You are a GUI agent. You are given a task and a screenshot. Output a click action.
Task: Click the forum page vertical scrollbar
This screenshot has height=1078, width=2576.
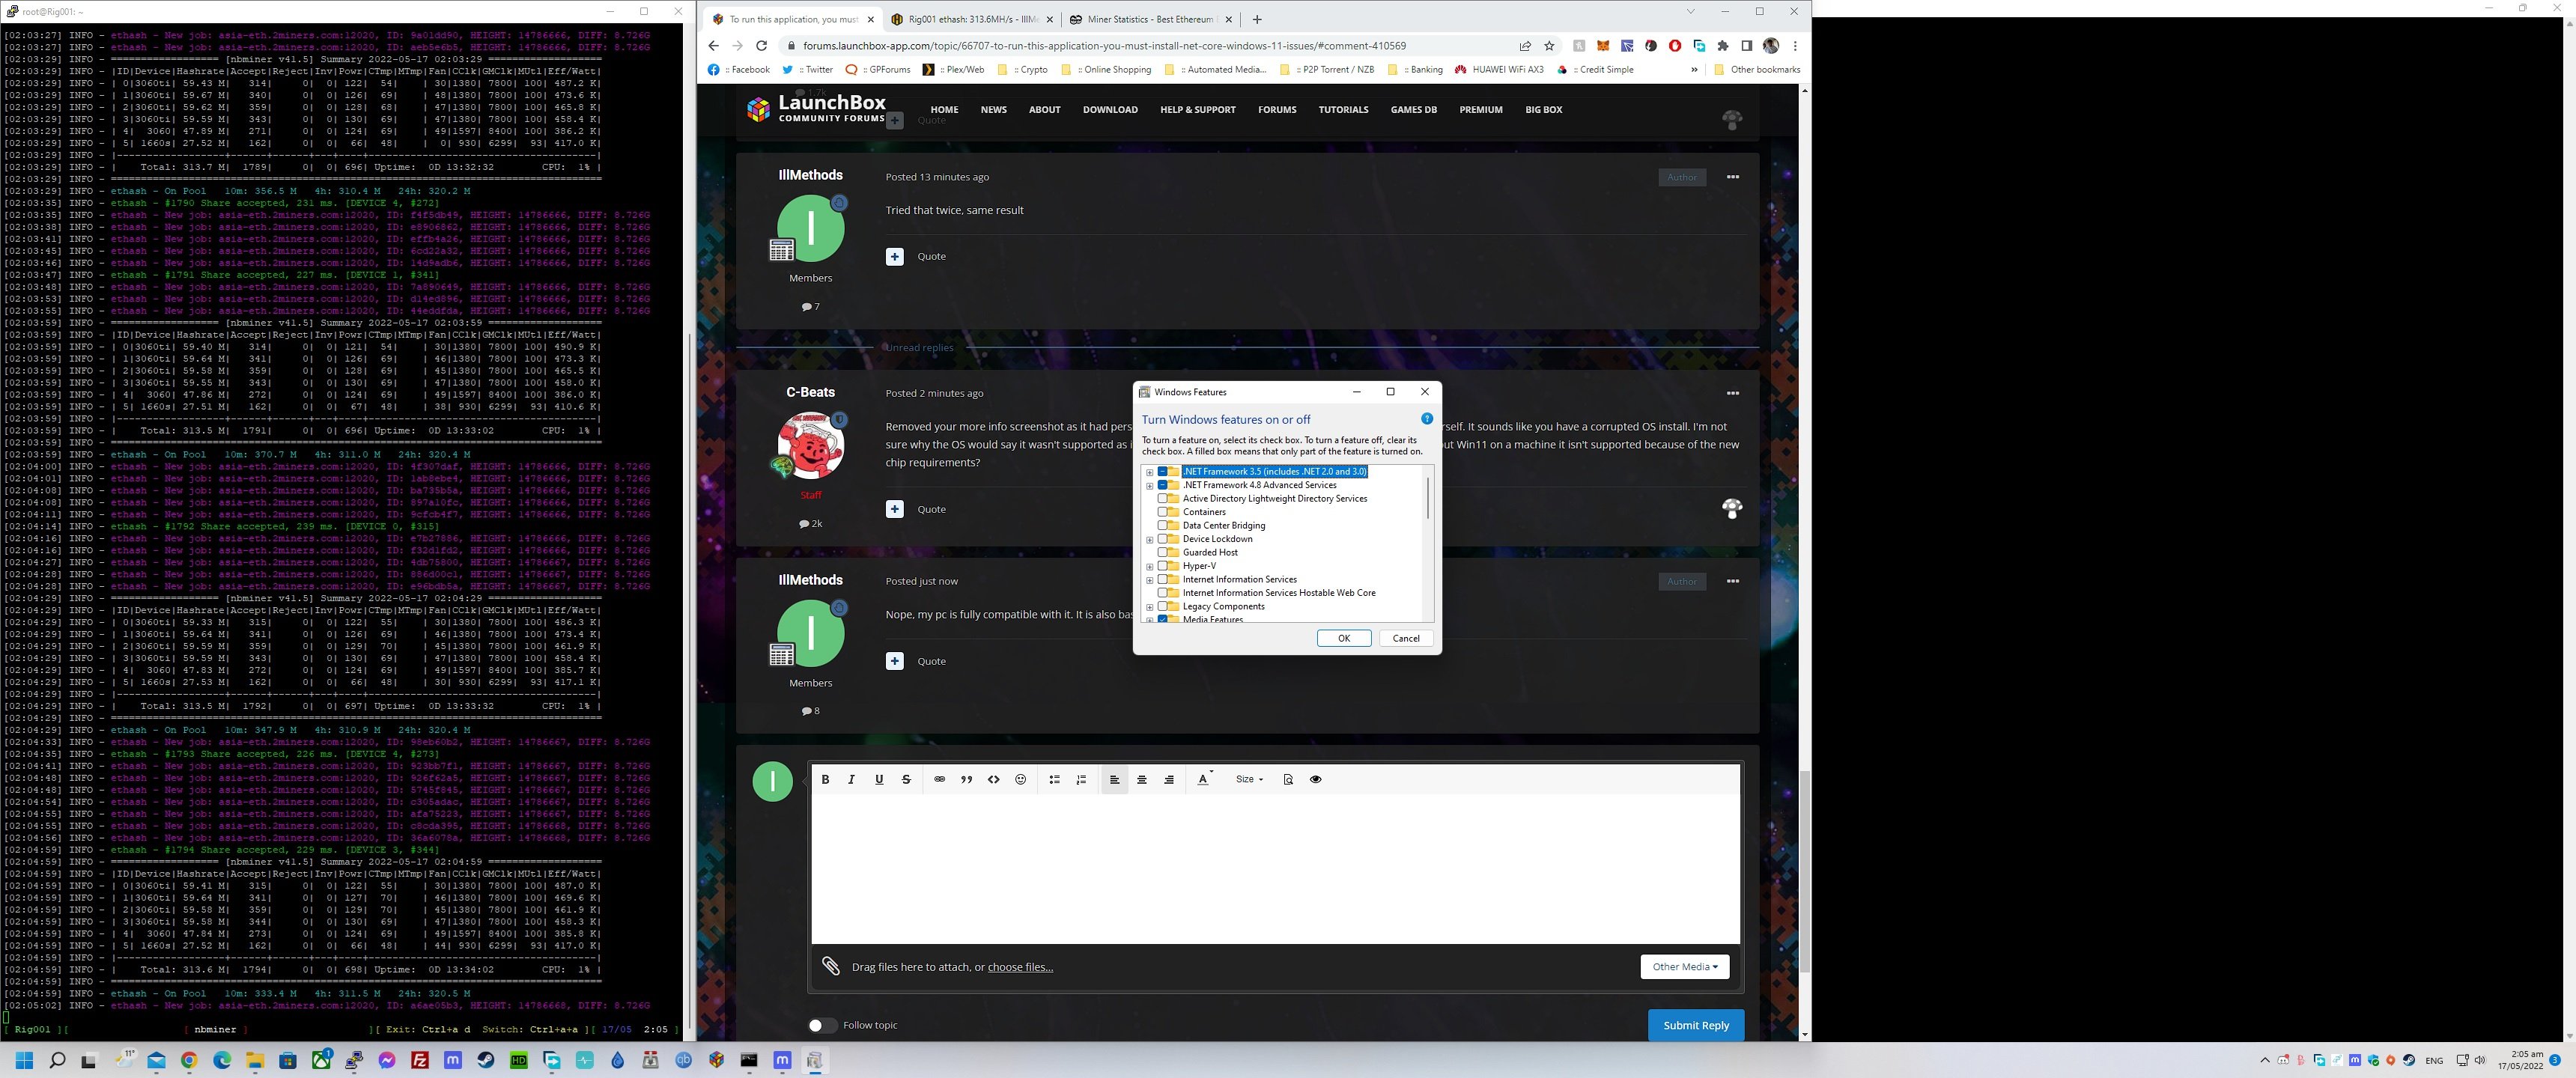(x=1804, y=871)
